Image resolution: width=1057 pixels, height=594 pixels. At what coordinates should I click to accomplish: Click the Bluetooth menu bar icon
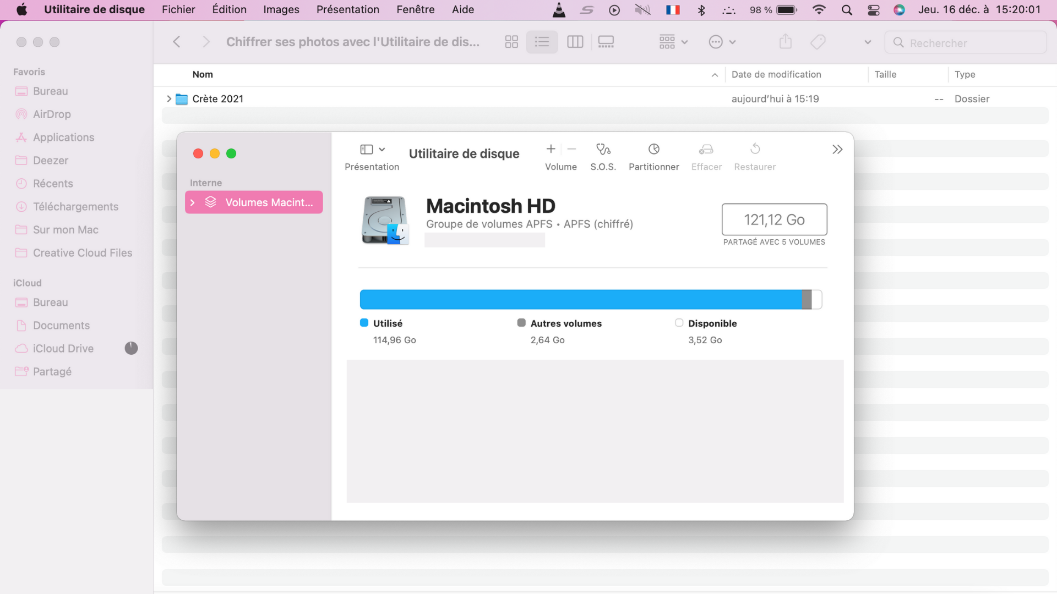[x=701, y=10]
